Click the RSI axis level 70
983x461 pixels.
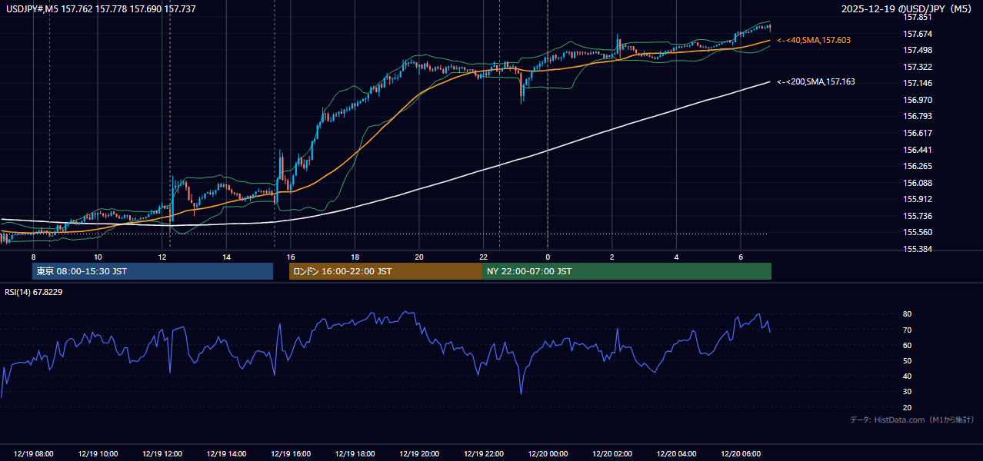click(908, 330)
